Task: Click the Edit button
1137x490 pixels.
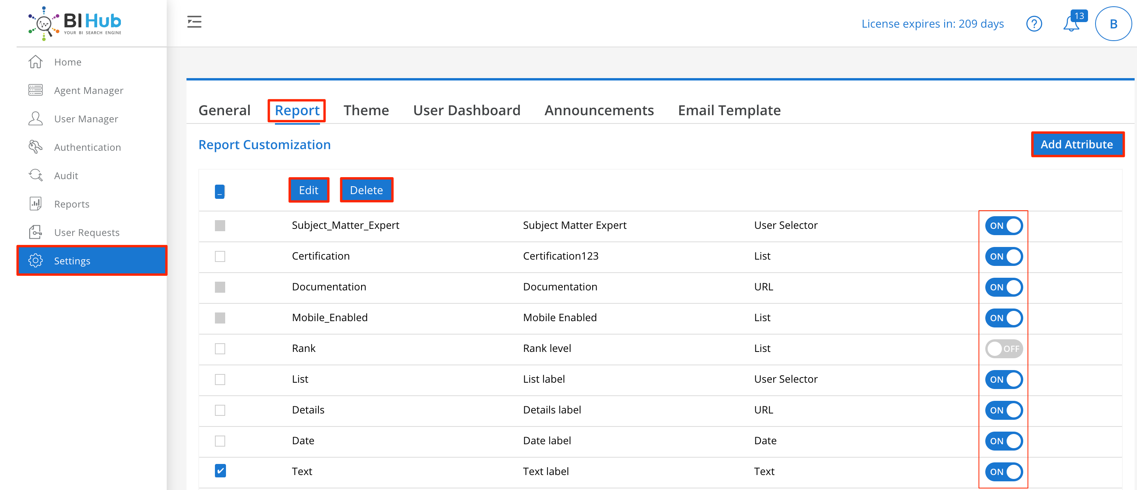Action: click(309, 190)
